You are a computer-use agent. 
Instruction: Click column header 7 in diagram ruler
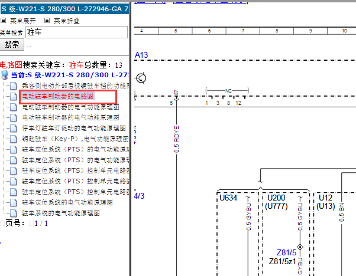(243, 31)
